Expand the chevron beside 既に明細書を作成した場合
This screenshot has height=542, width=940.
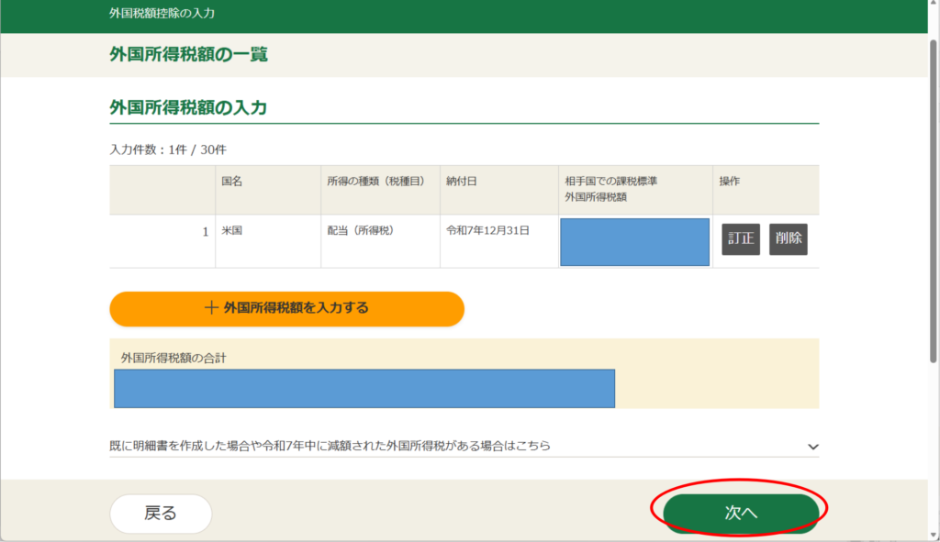811,447
